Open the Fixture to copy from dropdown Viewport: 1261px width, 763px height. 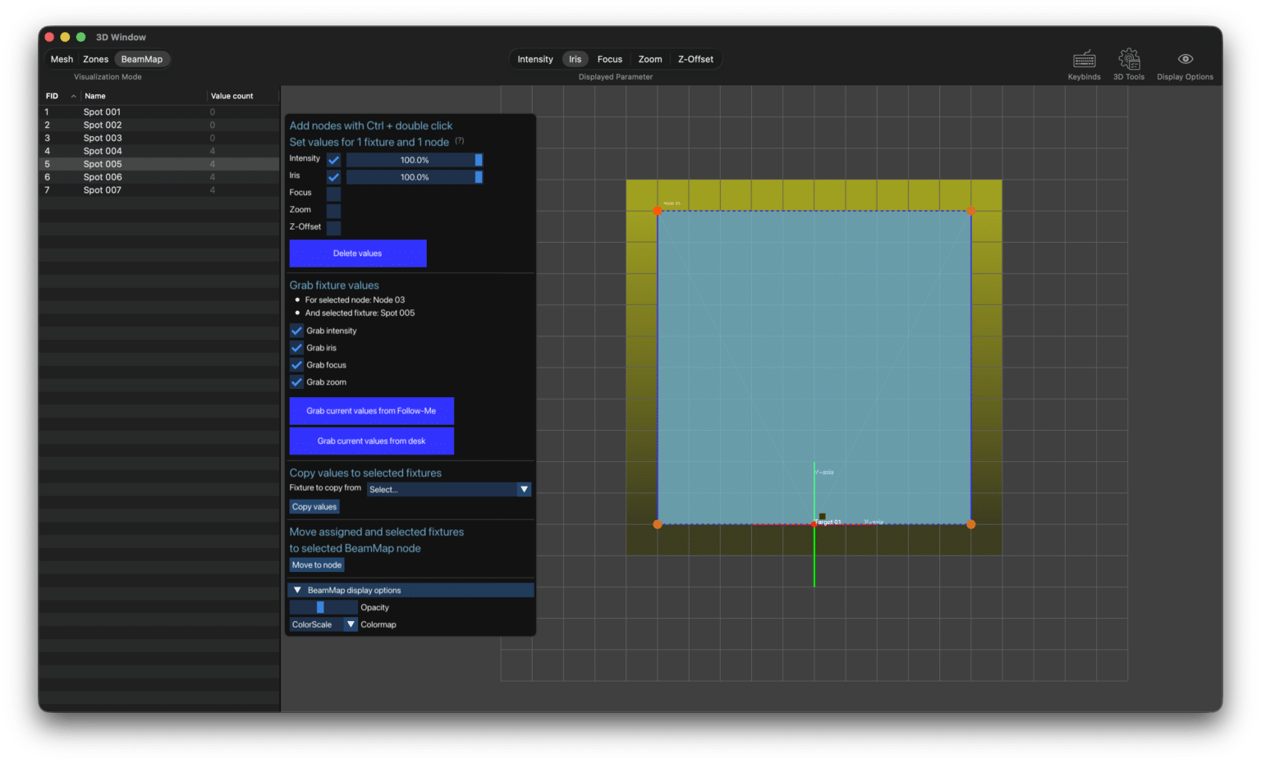pyautogui.click(x=449, y=490)
